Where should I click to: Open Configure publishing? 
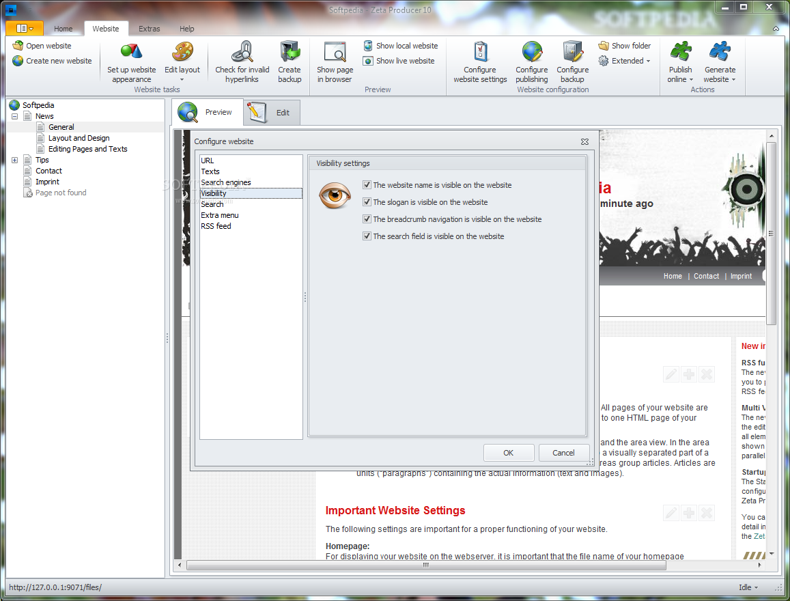click(x=531, y=62)
